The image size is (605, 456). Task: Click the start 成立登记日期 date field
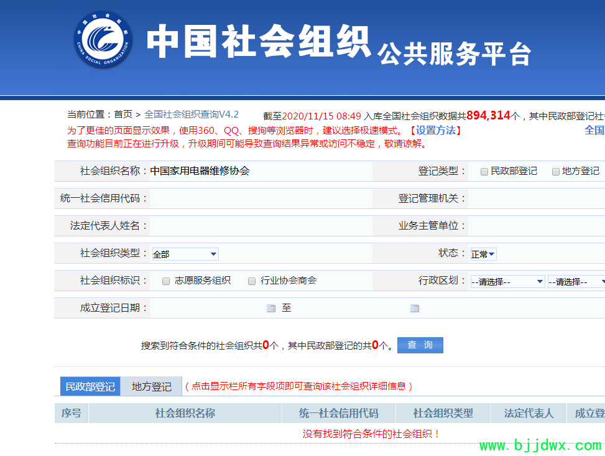208,308
